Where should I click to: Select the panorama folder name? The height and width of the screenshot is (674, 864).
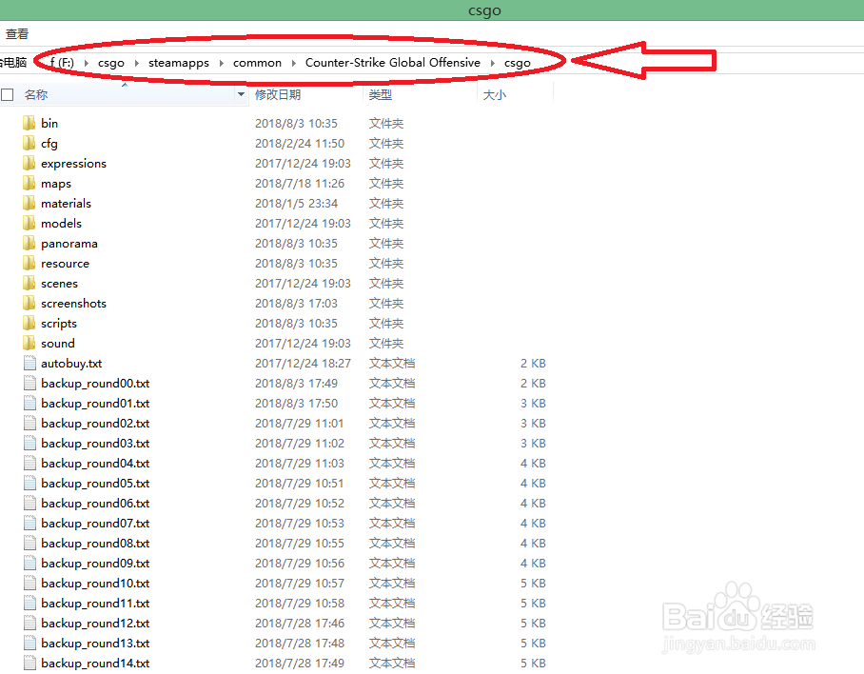(x=69, y=244)
